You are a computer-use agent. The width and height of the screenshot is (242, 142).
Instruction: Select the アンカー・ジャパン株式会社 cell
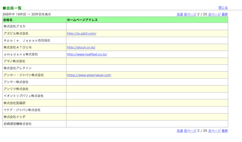click(x=34, y=75)
